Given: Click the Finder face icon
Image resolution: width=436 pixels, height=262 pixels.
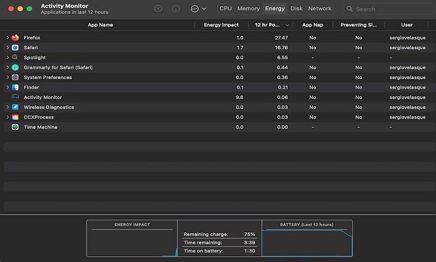Looking at the screenshot, I should pos(15,87).
